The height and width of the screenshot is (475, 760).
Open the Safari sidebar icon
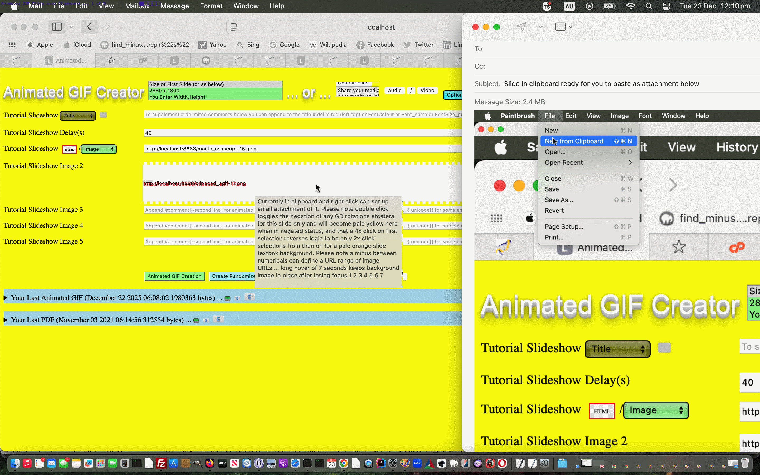pyautogui.click(x=57, y=27)
